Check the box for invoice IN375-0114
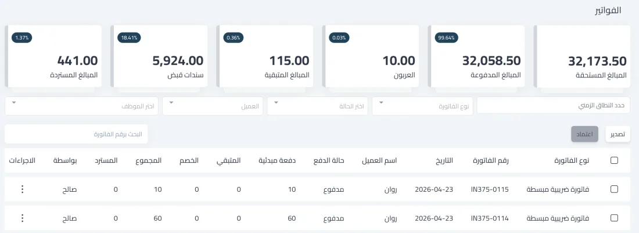The height and width of the screenshot is (233, 639). pyautogui.click(x=614, y=218)
